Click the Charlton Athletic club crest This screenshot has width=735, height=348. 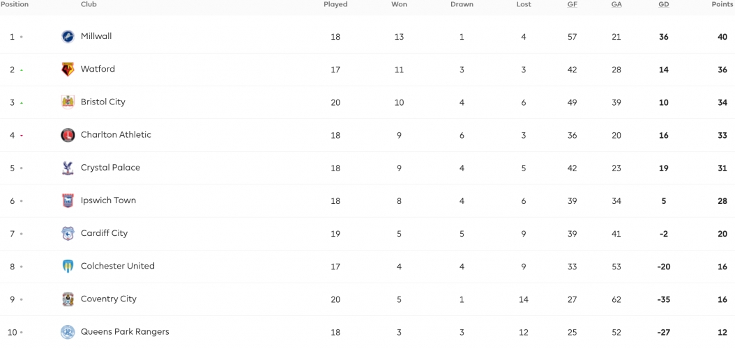(68, 135)
